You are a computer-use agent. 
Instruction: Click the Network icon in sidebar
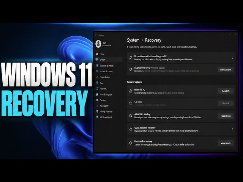[x=97, y=71]
